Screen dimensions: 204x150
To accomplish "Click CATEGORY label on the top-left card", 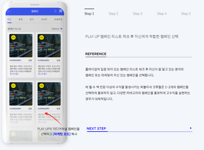I will (15, 60).
